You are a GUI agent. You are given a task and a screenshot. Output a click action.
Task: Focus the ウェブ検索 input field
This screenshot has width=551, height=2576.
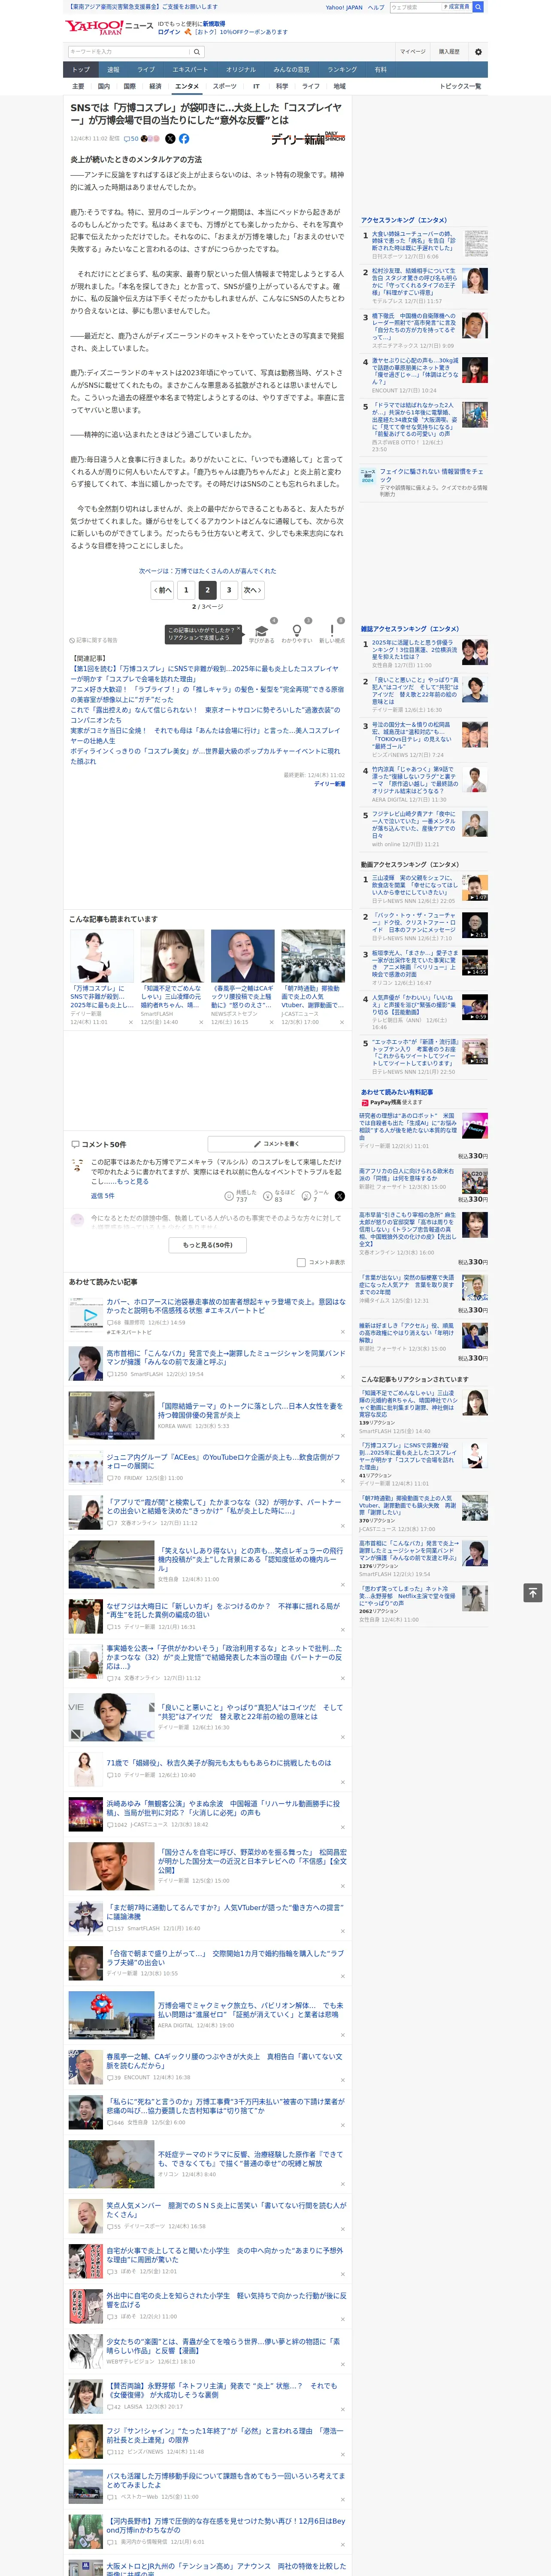pyautogui.click(x=415, y=7)
